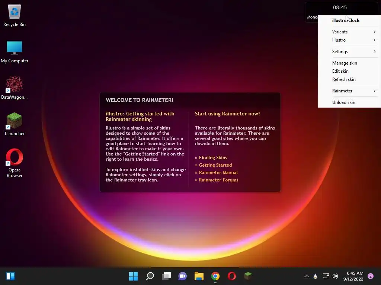This screenshot has height=285, width=381.
Task: Click the Rainmeter droplet tray icon
Action: [316, 276]
